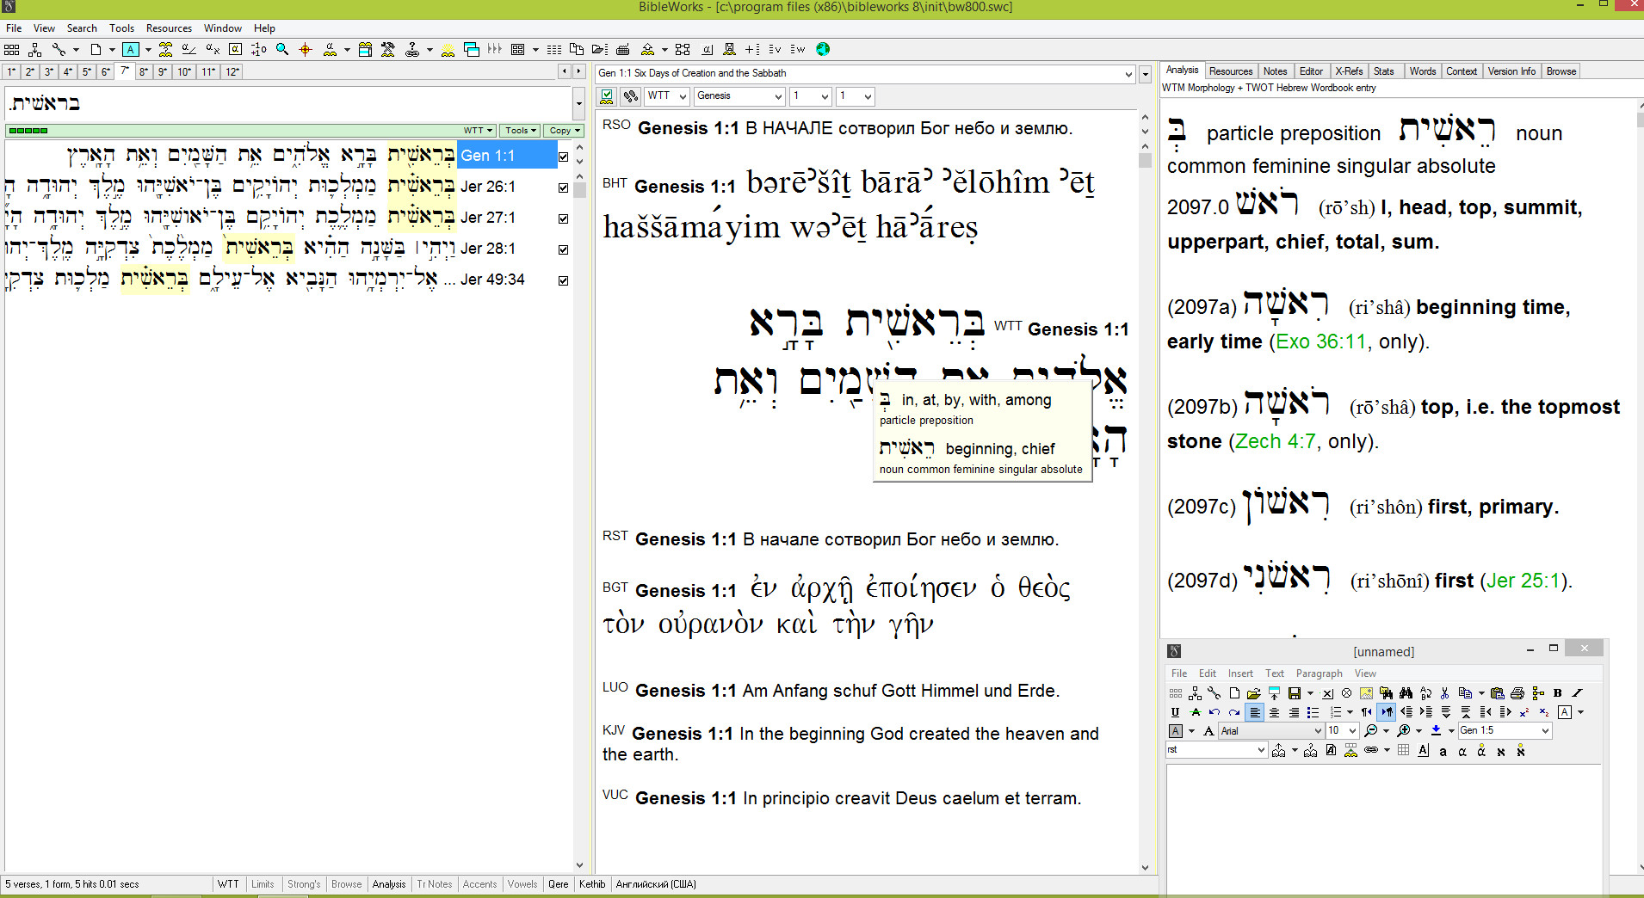Click the globe icon in main toolbar
This screenshot has width=1644, height=898.
pyautogui.click(x=822, y=49)
